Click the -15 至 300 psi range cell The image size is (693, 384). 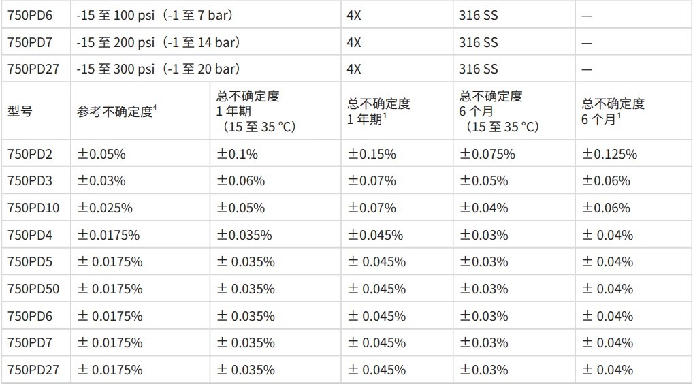tap(158, 69)
